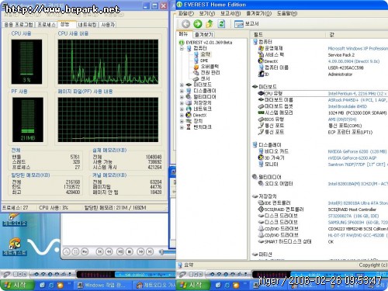Open the 파일(F) menu in EVEREST
Viewport: 388px width, 291px height.
[x=186, y=13]
